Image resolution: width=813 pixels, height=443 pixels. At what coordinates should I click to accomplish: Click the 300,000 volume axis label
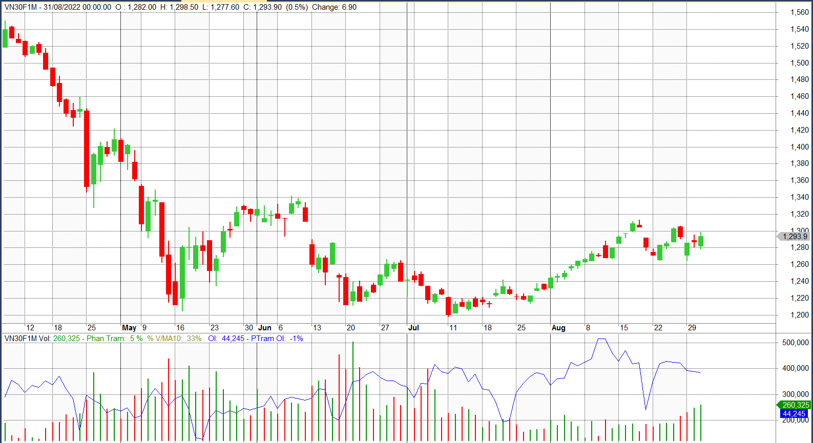tap(796, 394)
